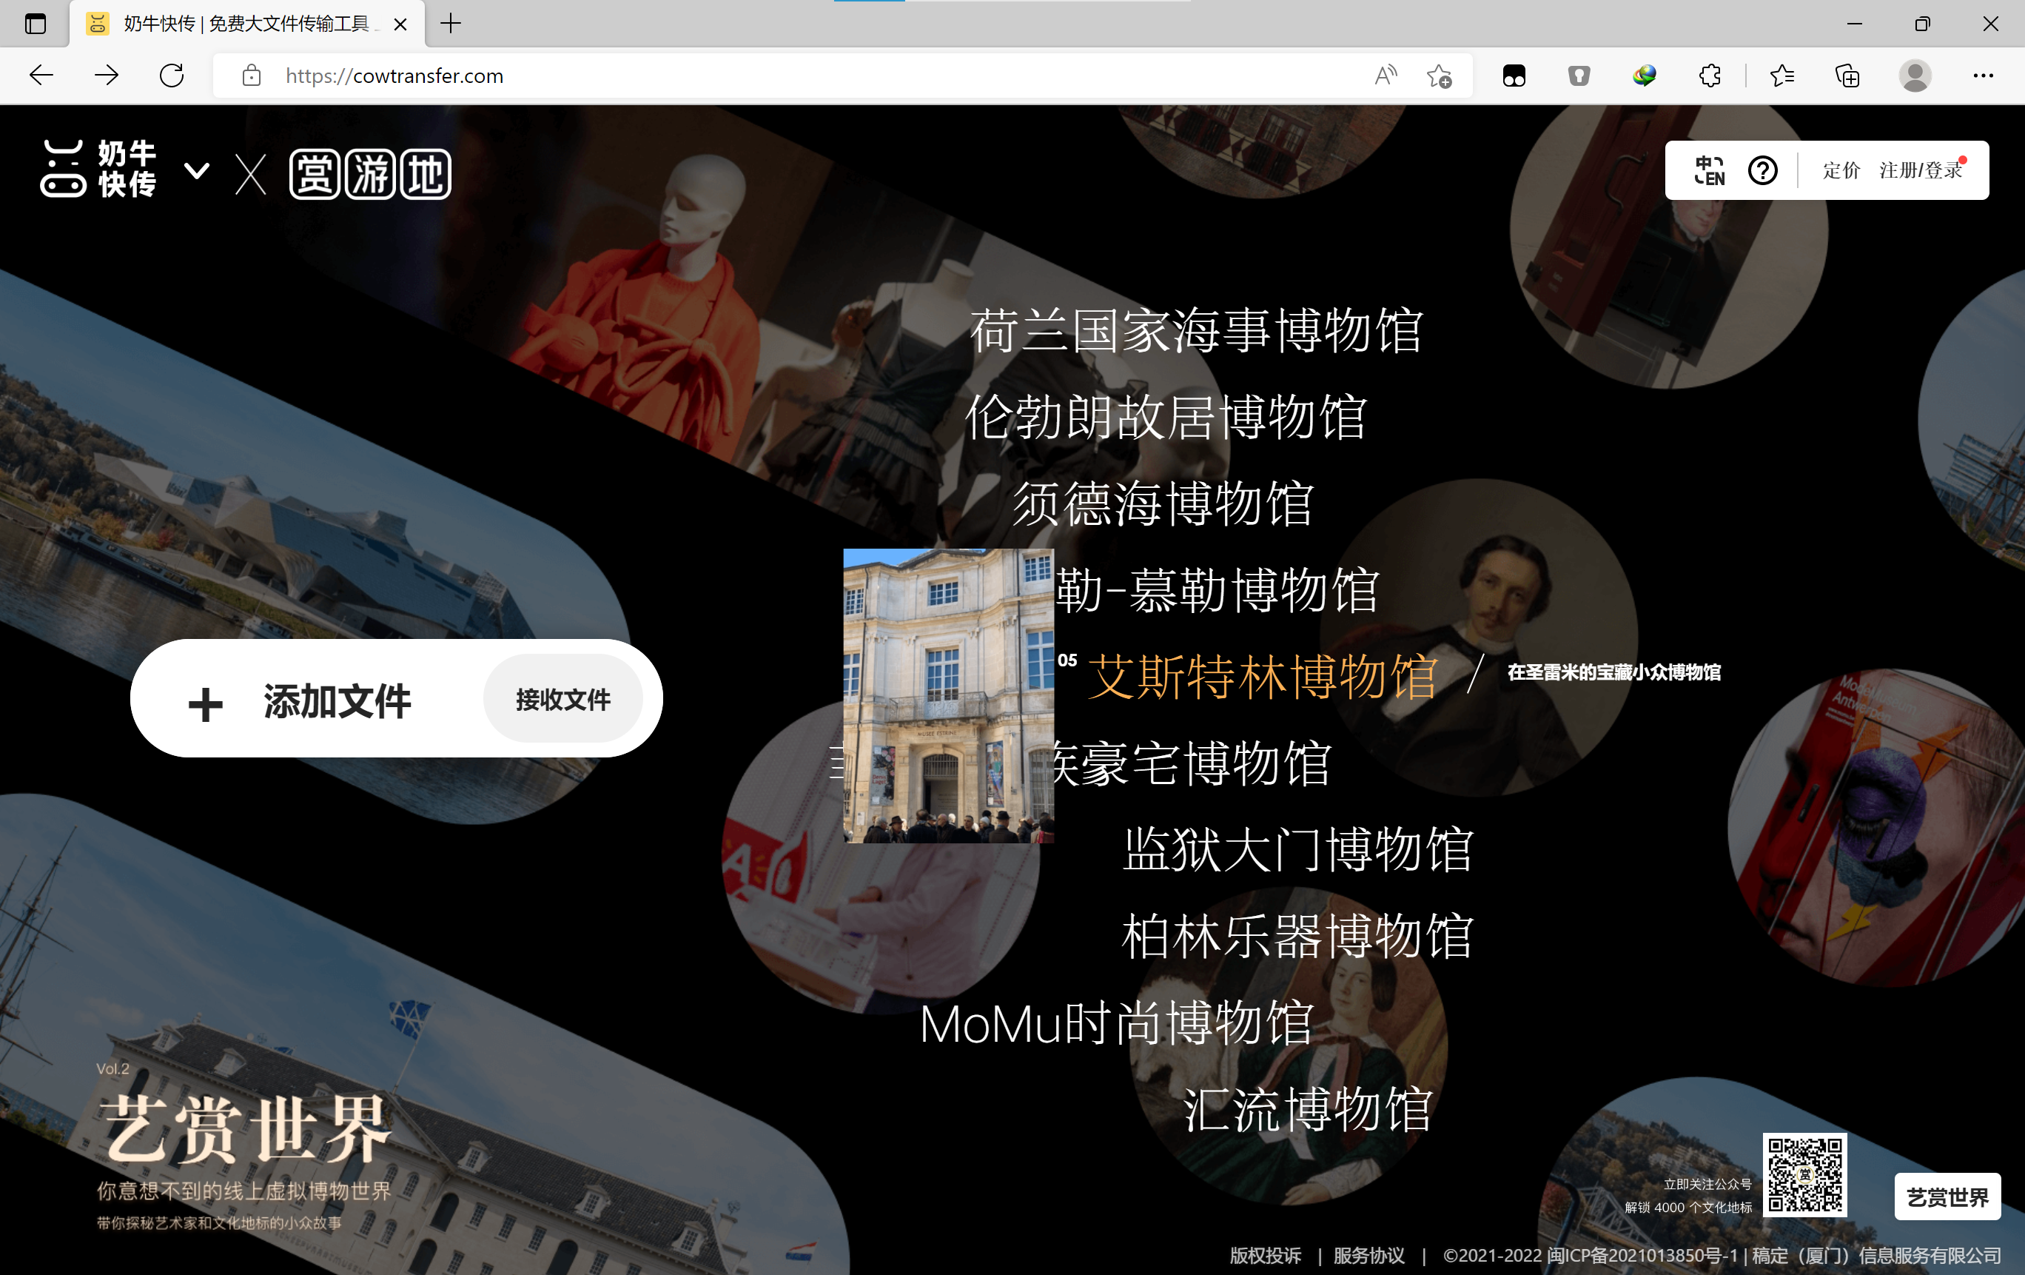Viewport: 2025px width, 1275px height.
Task: Click 添加文件 to add files
Action: tap(336, 700)
